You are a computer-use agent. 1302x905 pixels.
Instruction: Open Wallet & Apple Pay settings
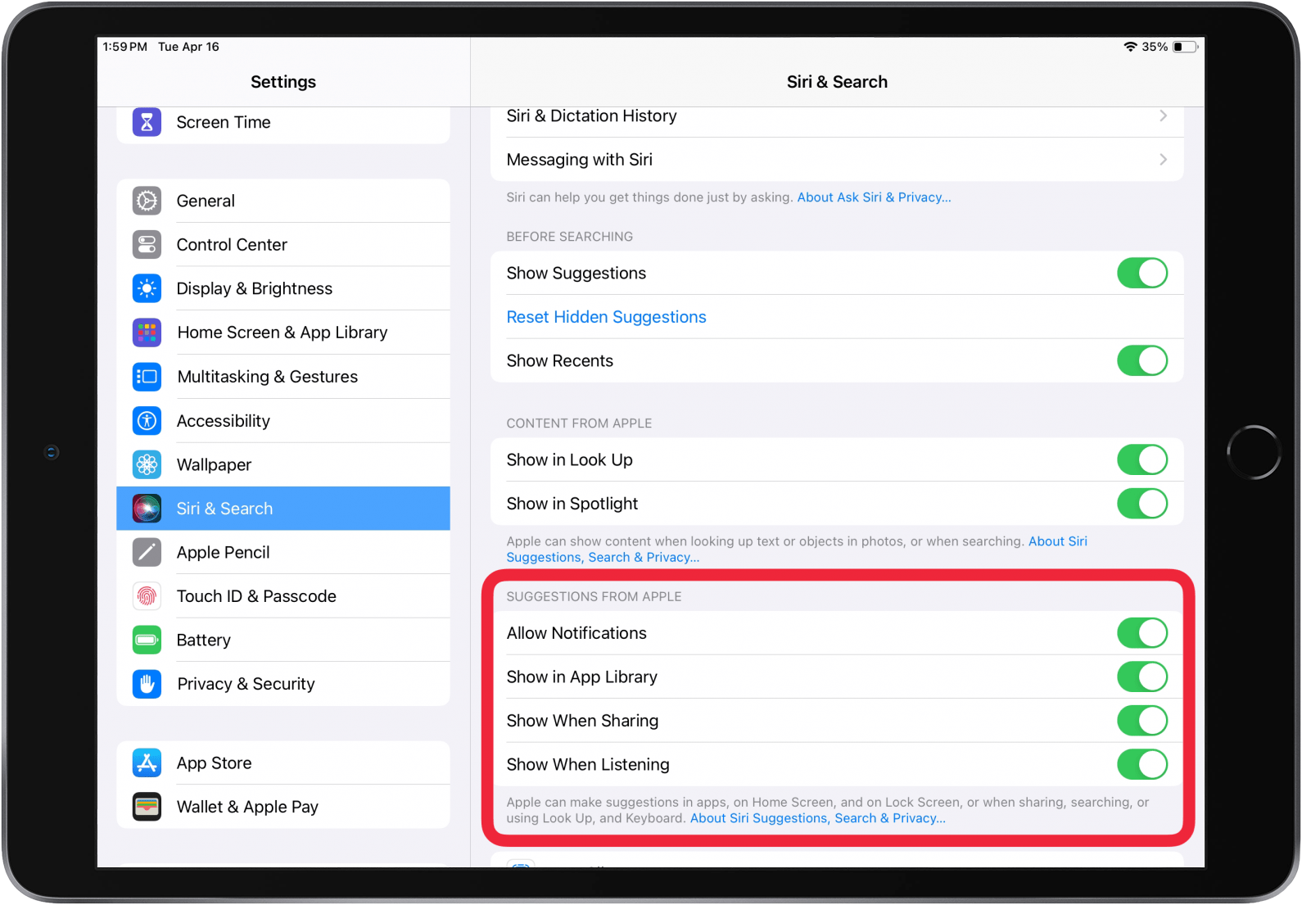pos(247,807)
